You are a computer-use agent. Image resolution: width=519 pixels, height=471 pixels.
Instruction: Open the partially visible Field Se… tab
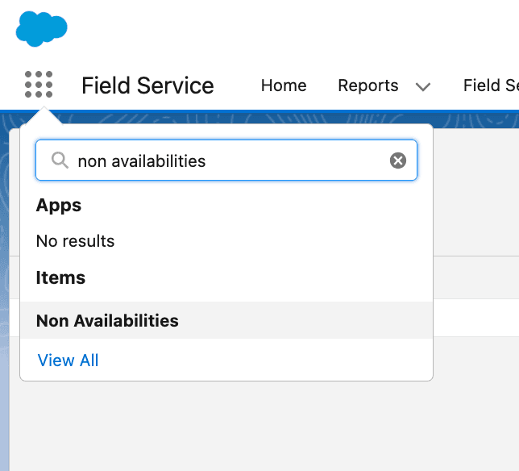pos(491,85)
